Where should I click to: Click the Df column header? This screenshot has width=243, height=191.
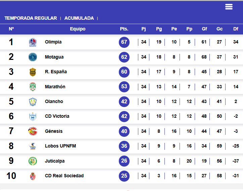coord(236,29)
